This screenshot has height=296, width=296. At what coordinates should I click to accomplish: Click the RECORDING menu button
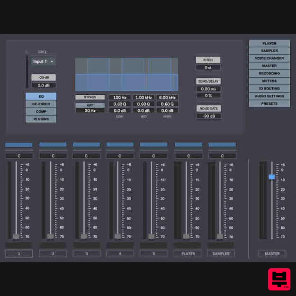click(269, 74)
